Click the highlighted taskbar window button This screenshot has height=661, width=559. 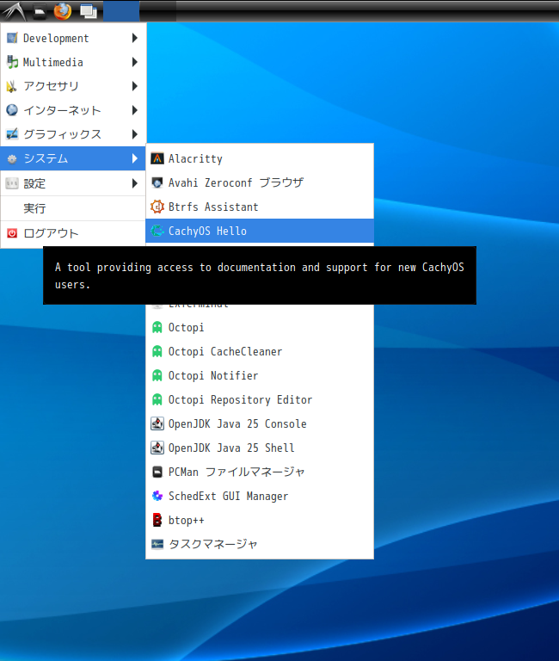point(121,11)
